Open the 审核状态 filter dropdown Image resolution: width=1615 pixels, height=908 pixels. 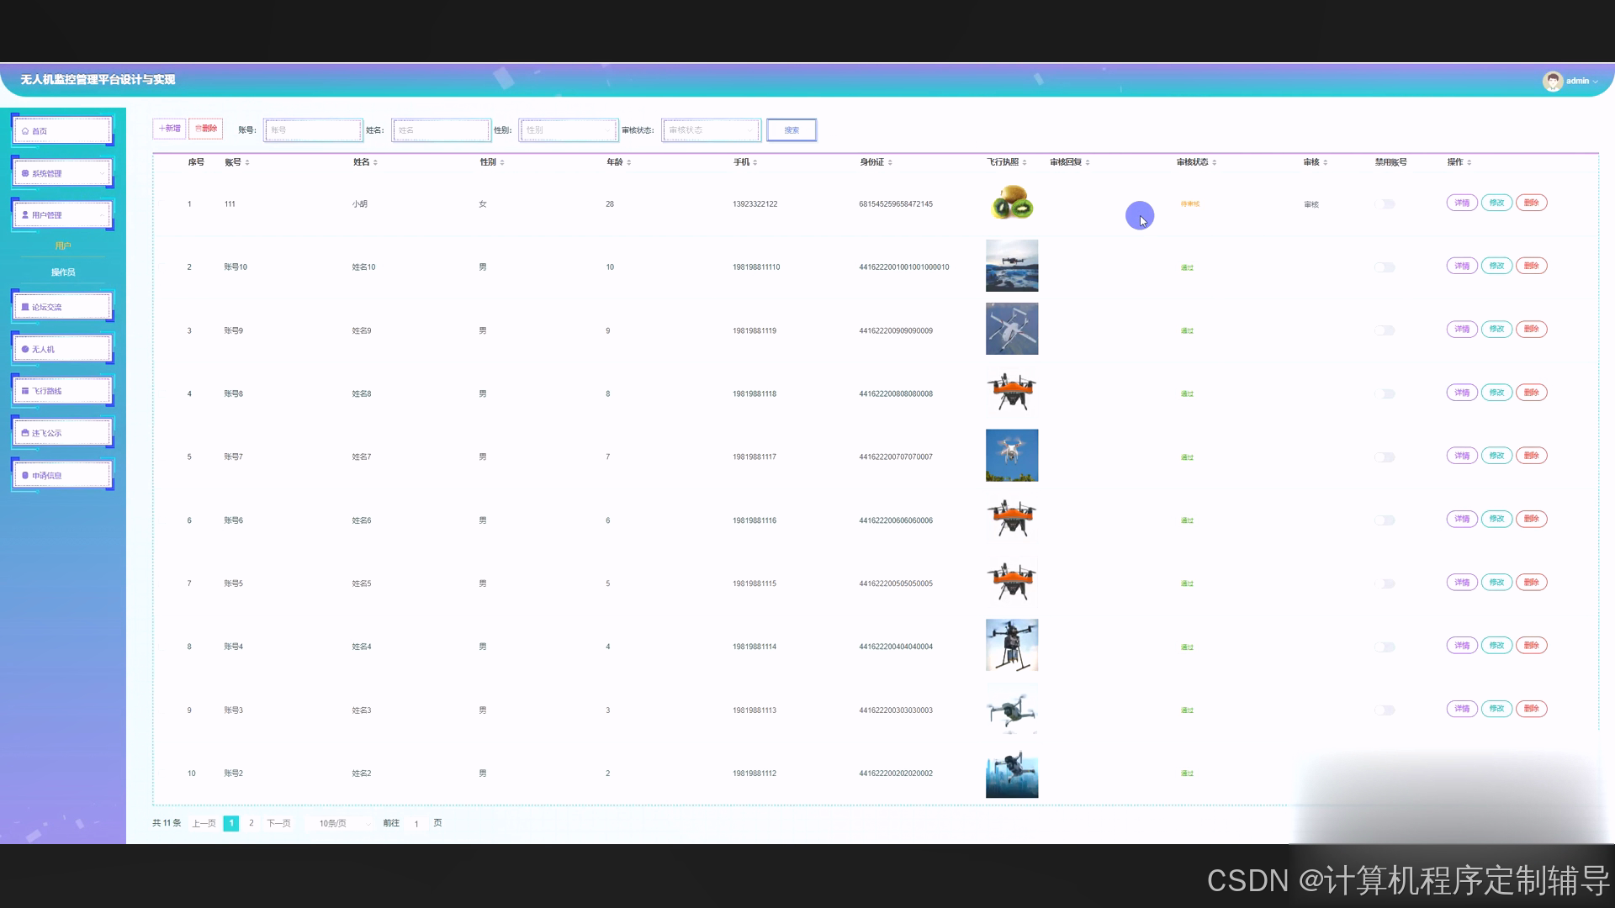click(711, 130)
